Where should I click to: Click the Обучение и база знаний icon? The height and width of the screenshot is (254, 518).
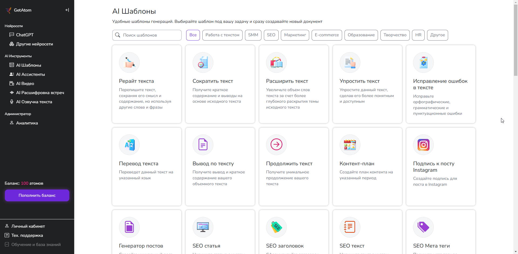(x=7, y=244)
